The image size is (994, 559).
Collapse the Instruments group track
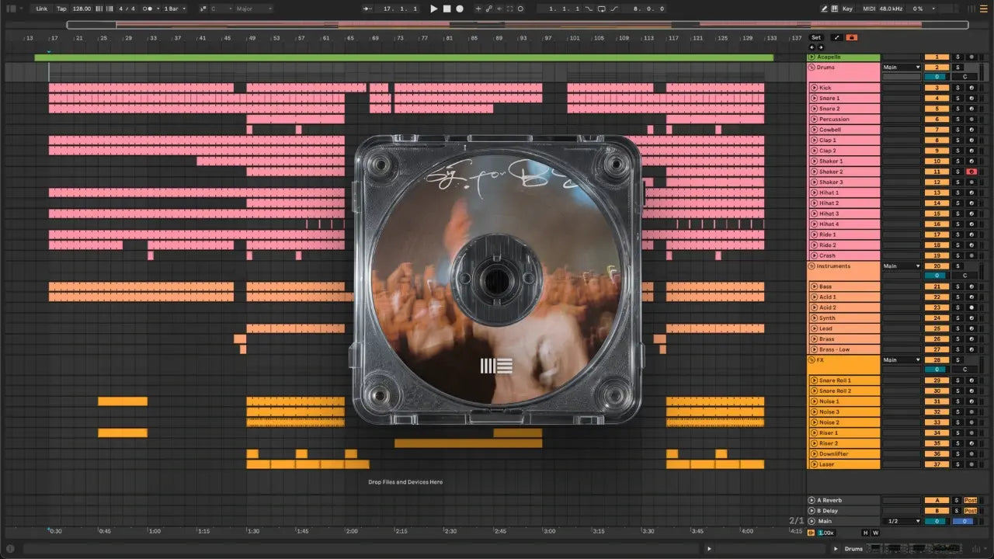pyautogui.click(x=812, y=266)
